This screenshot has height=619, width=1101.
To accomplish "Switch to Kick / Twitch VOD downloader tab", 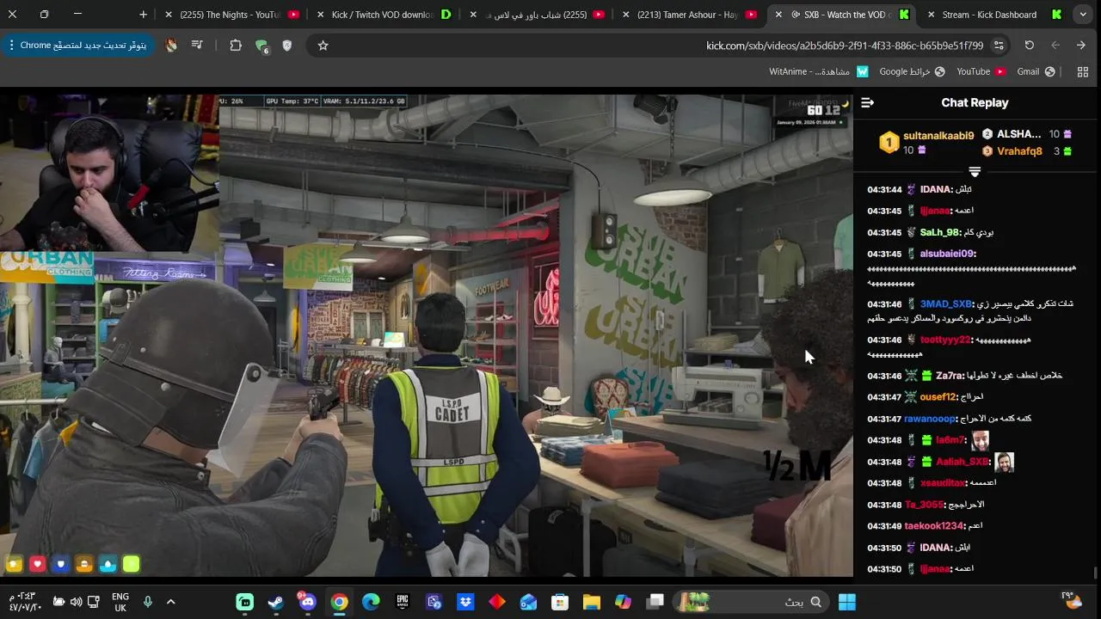I will [384, 15].
